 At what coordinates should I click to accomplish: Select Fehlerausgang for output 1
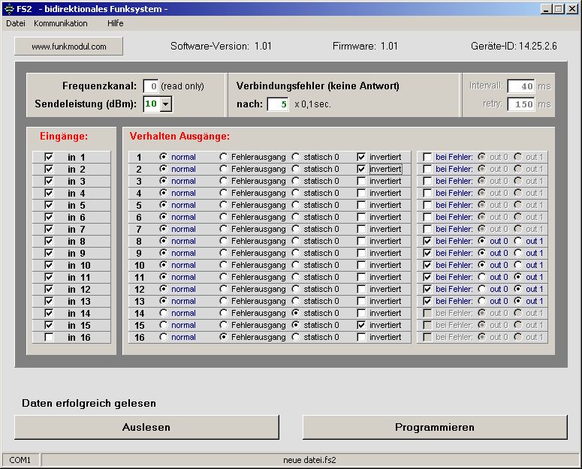point(224,157)
